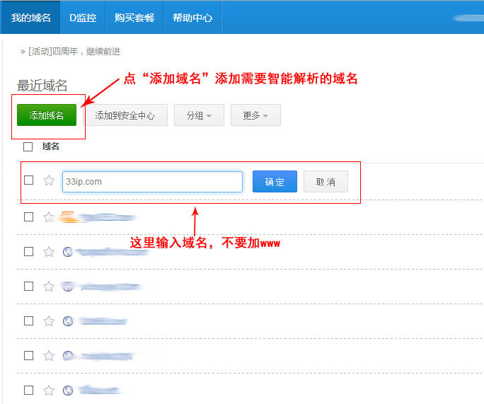Click the orange icon in the second domain row
Screen dimensions: 484x404
tap(67, 217)
